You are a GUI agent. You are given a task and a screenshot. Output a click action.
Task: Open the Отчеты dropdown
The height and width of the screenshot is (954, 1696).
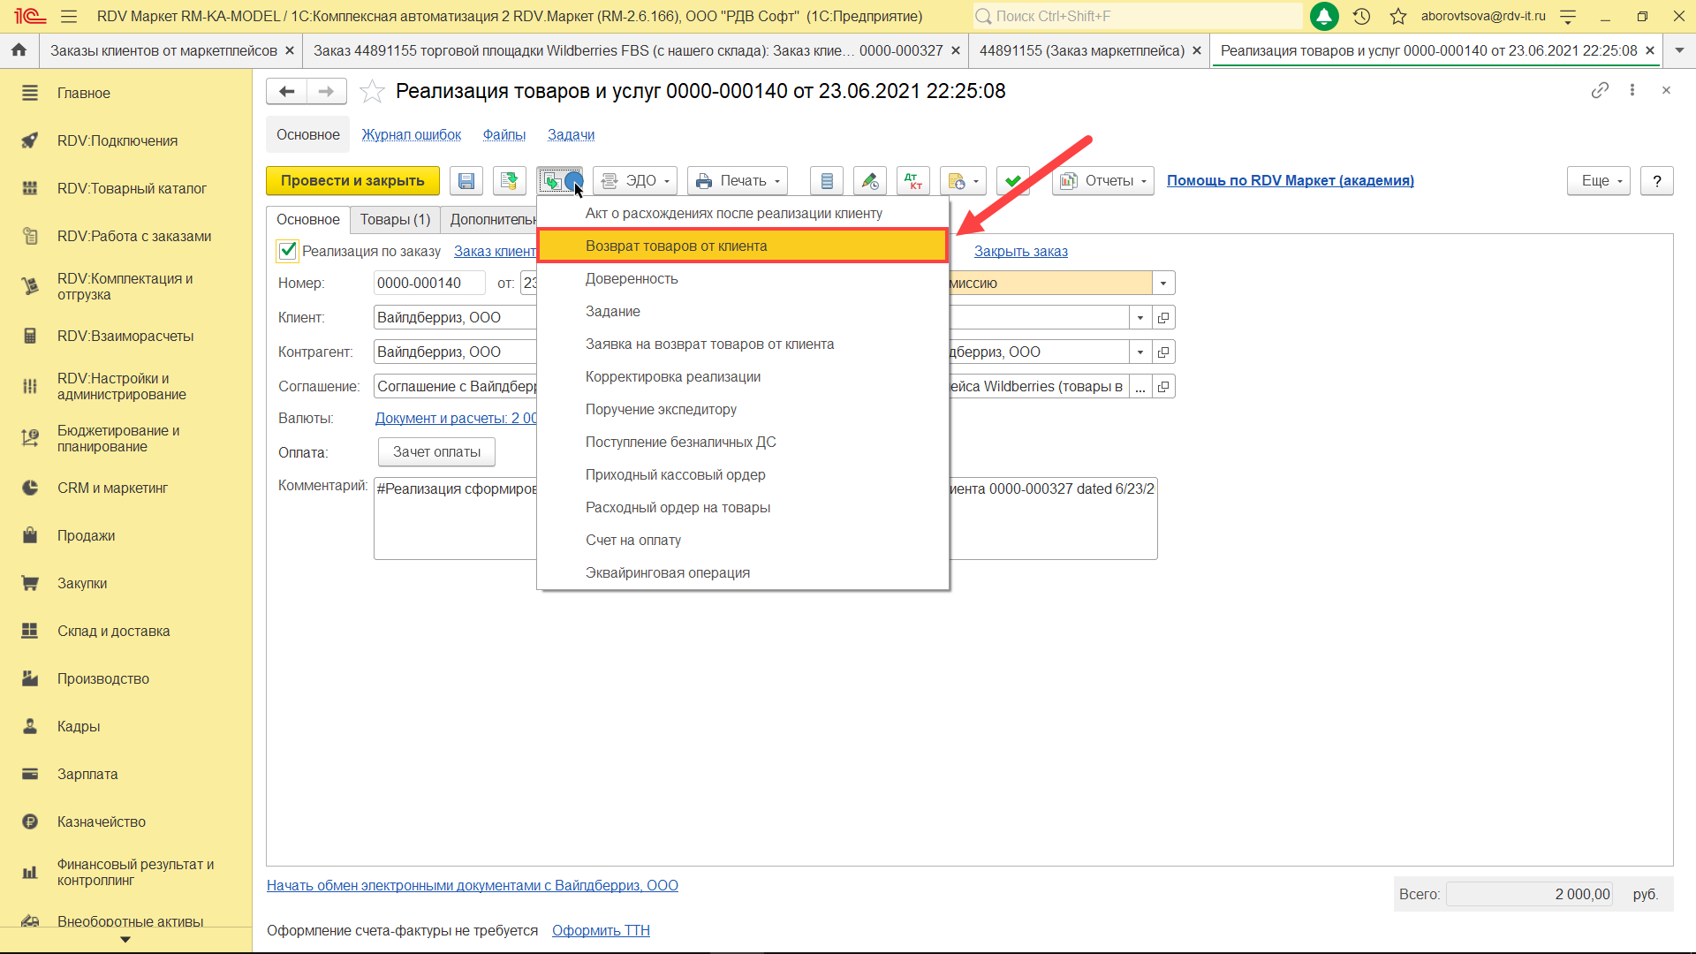1103,181
